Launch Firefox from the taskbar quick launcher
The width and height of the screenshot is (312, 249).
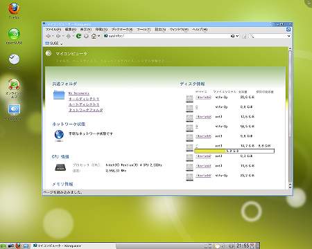18,246
